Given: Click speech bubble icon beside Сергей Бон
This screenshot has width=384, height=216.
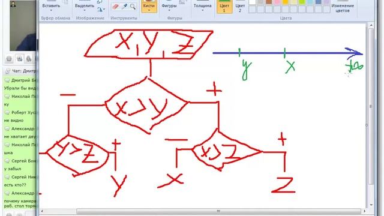Looking at the screenshot, I should 7,161.
